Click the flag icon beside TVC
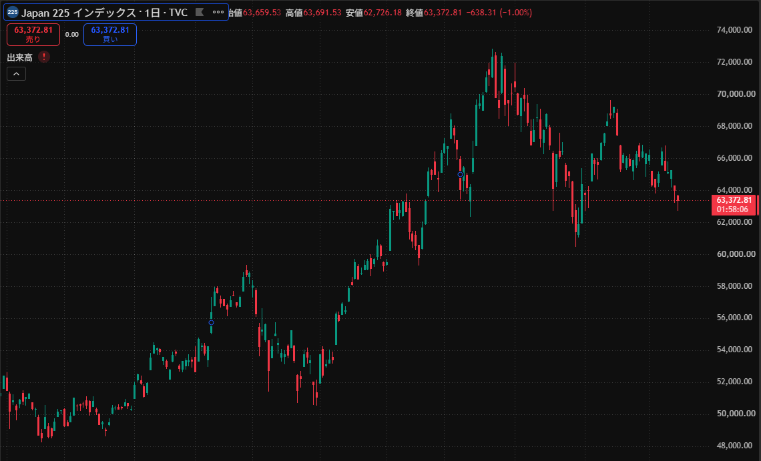 pyautogui.click(x=200, y=12)
